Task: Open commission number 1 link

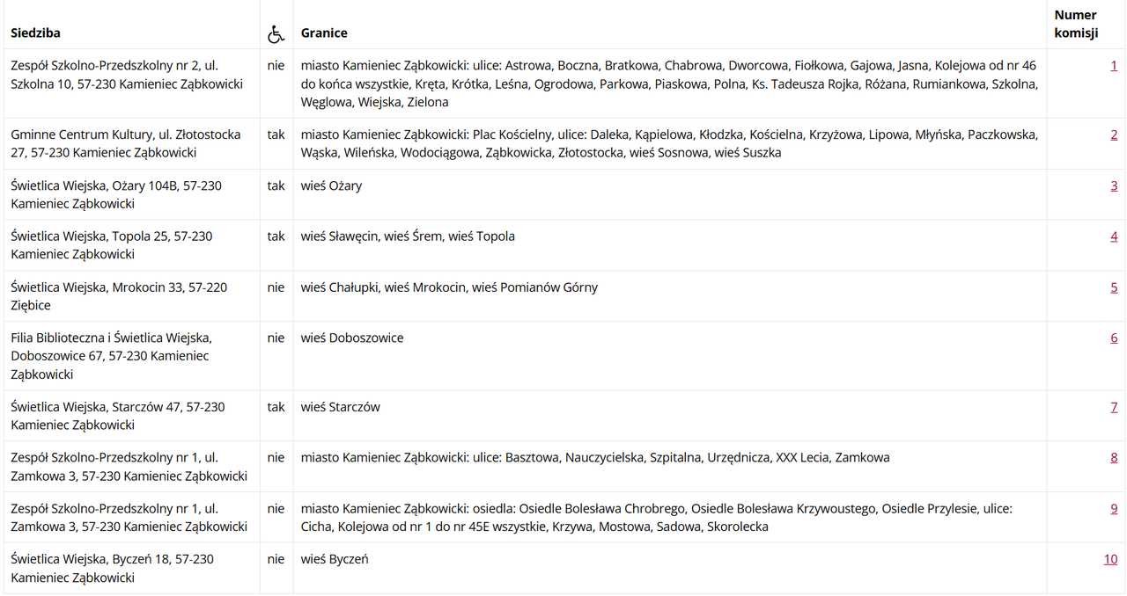Action: 1114,65
